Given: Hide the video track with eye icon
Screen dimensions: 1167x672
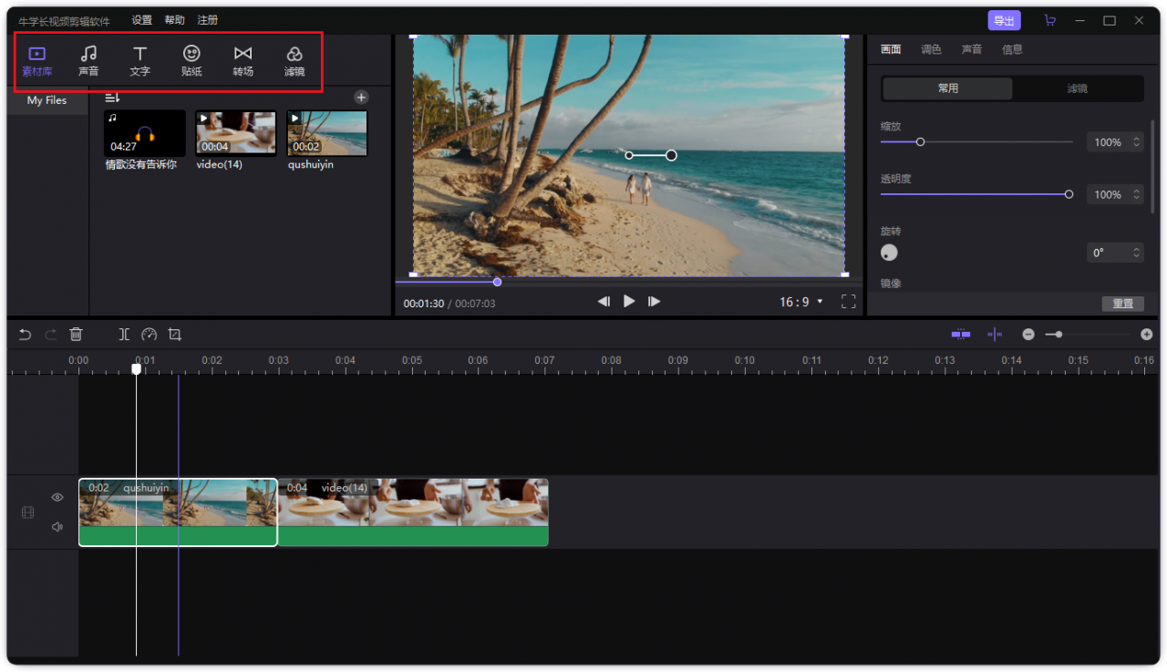Looking at the screenshot, I should [x=57, y=497].
